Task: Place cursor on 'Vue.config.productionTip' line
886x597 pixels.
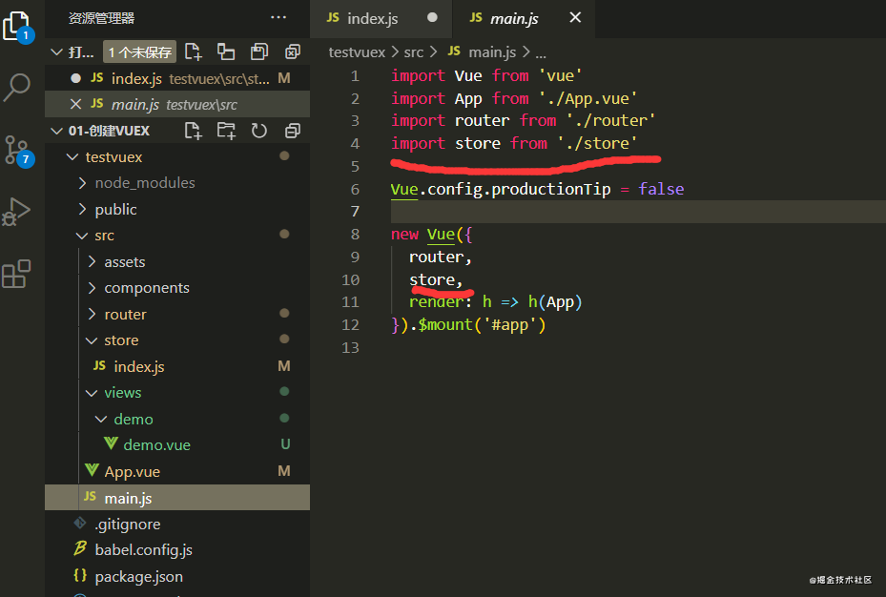Action: [537, 189]
